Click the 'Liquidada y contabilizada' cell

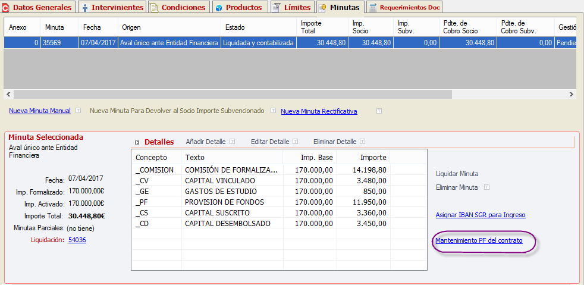coord(259,43)
